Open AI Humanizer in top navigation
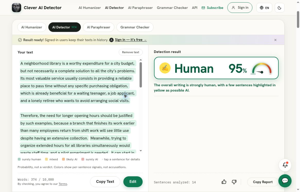This screenshot has width=300, height=192. 90,8
